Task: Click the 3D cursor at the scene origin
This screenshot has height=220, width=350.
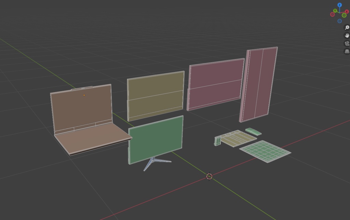Action: pos(210,176)
